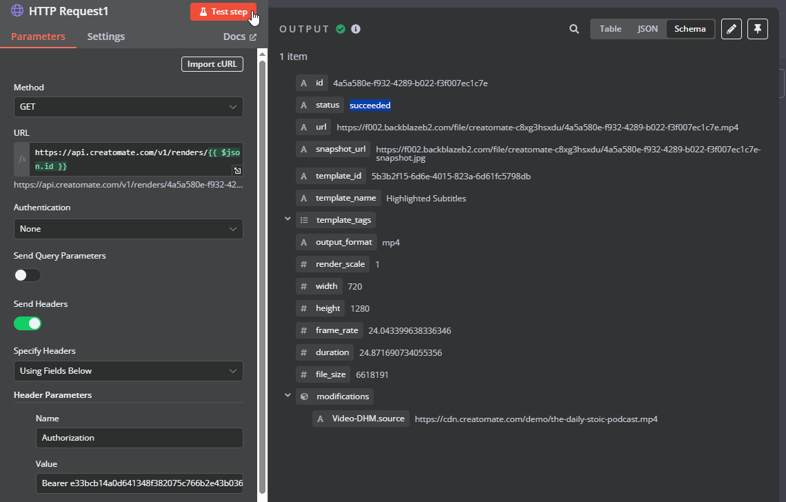This screenshot has height=502, width=786.
Task: Click the parameters panel scrollbar
Action: tap(262, 276)
